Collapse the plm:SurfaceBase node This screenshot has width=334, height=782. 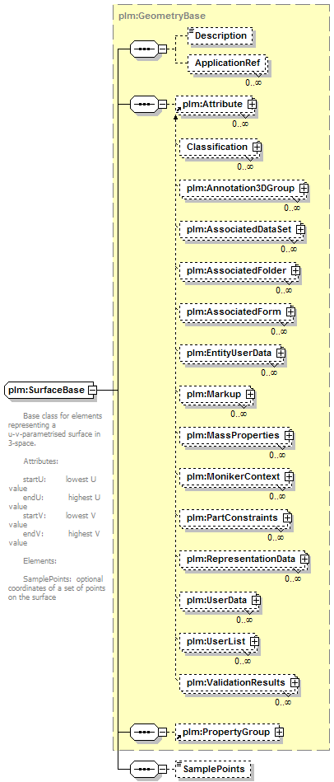tap(92, 390)
